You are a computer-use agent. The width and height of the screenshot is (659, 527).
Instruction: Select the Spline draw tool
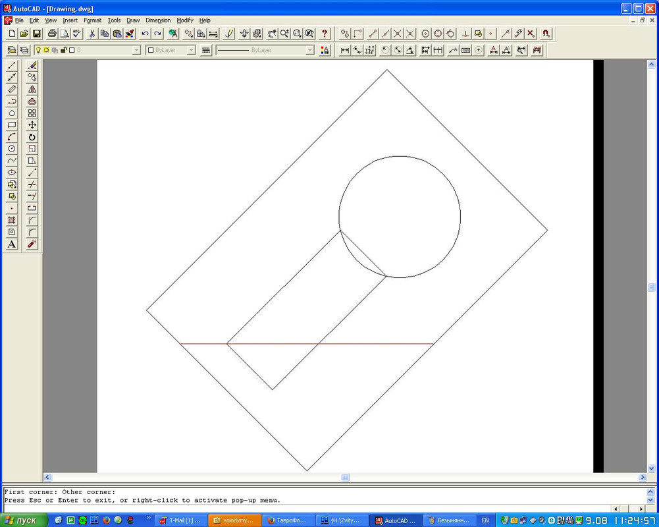[x=12, y=160]
